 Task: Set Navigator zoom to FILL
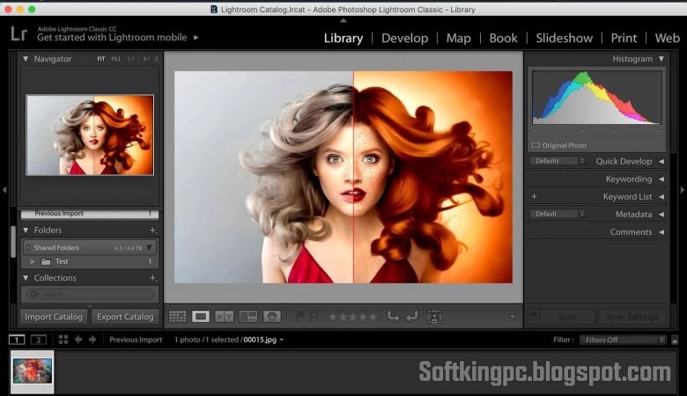pos(116,59)
